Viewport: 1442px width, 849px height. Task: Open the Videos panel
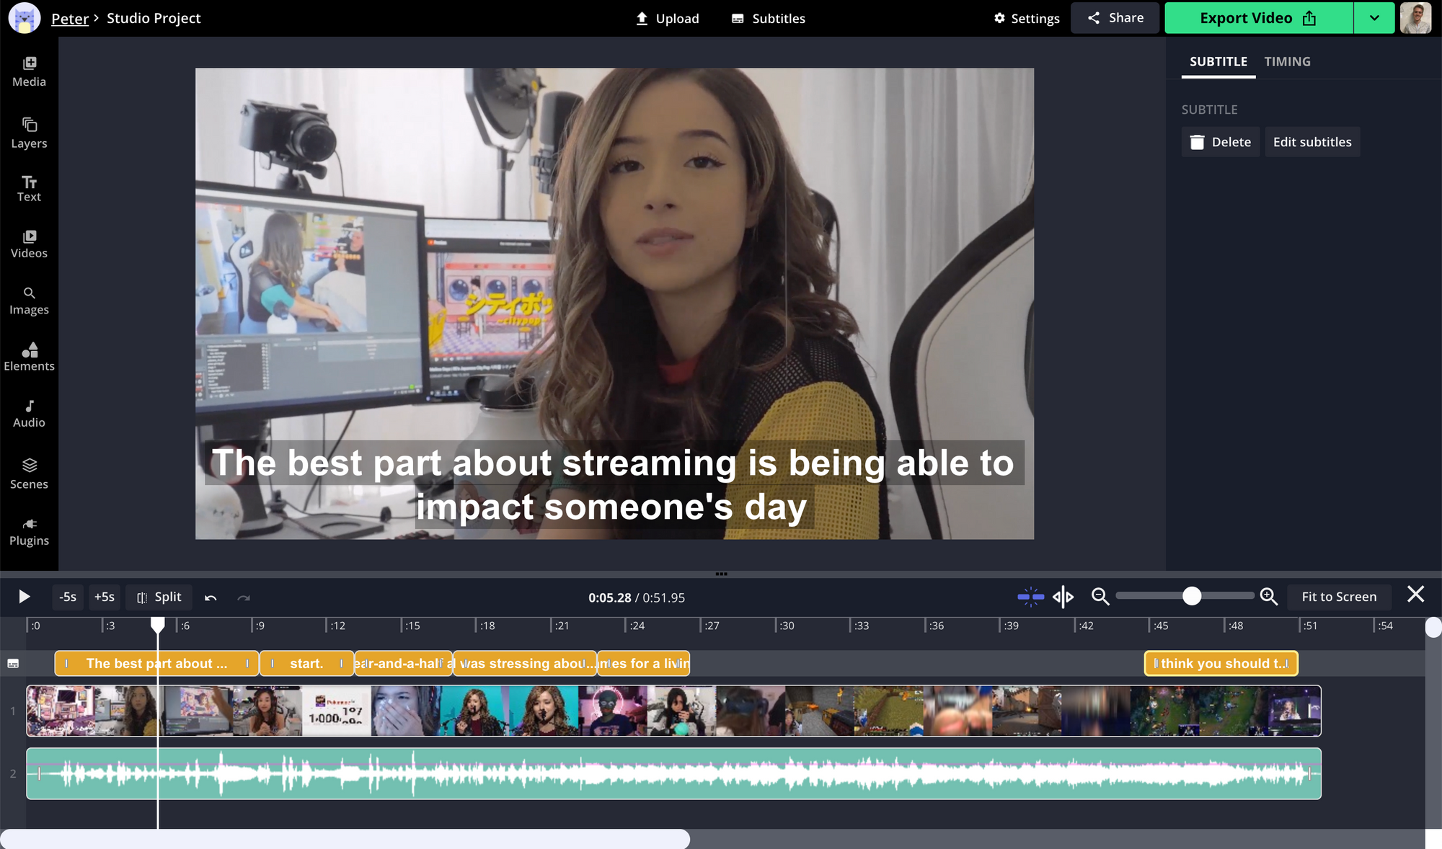click(x=29, y=242)
